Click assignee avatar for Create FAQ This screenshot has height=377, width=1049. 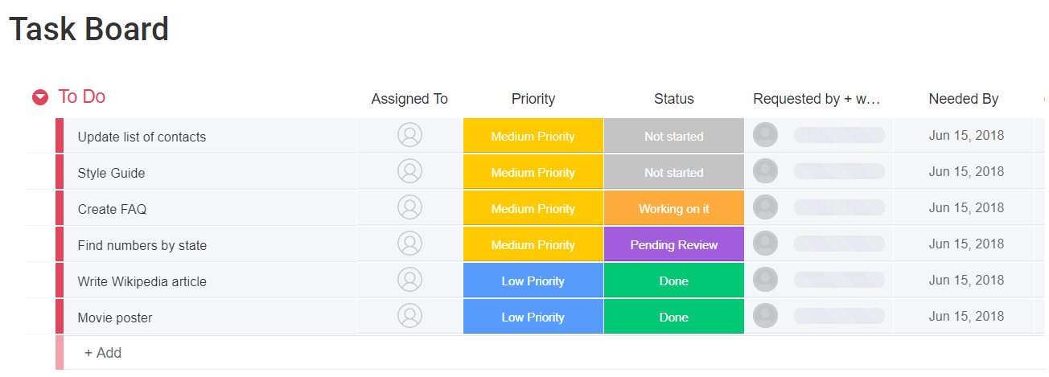(x=409, y=207)
